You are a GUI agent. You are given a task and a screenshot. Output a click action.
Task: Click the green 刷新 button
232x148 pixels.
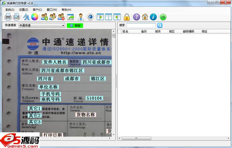[75, 26]
